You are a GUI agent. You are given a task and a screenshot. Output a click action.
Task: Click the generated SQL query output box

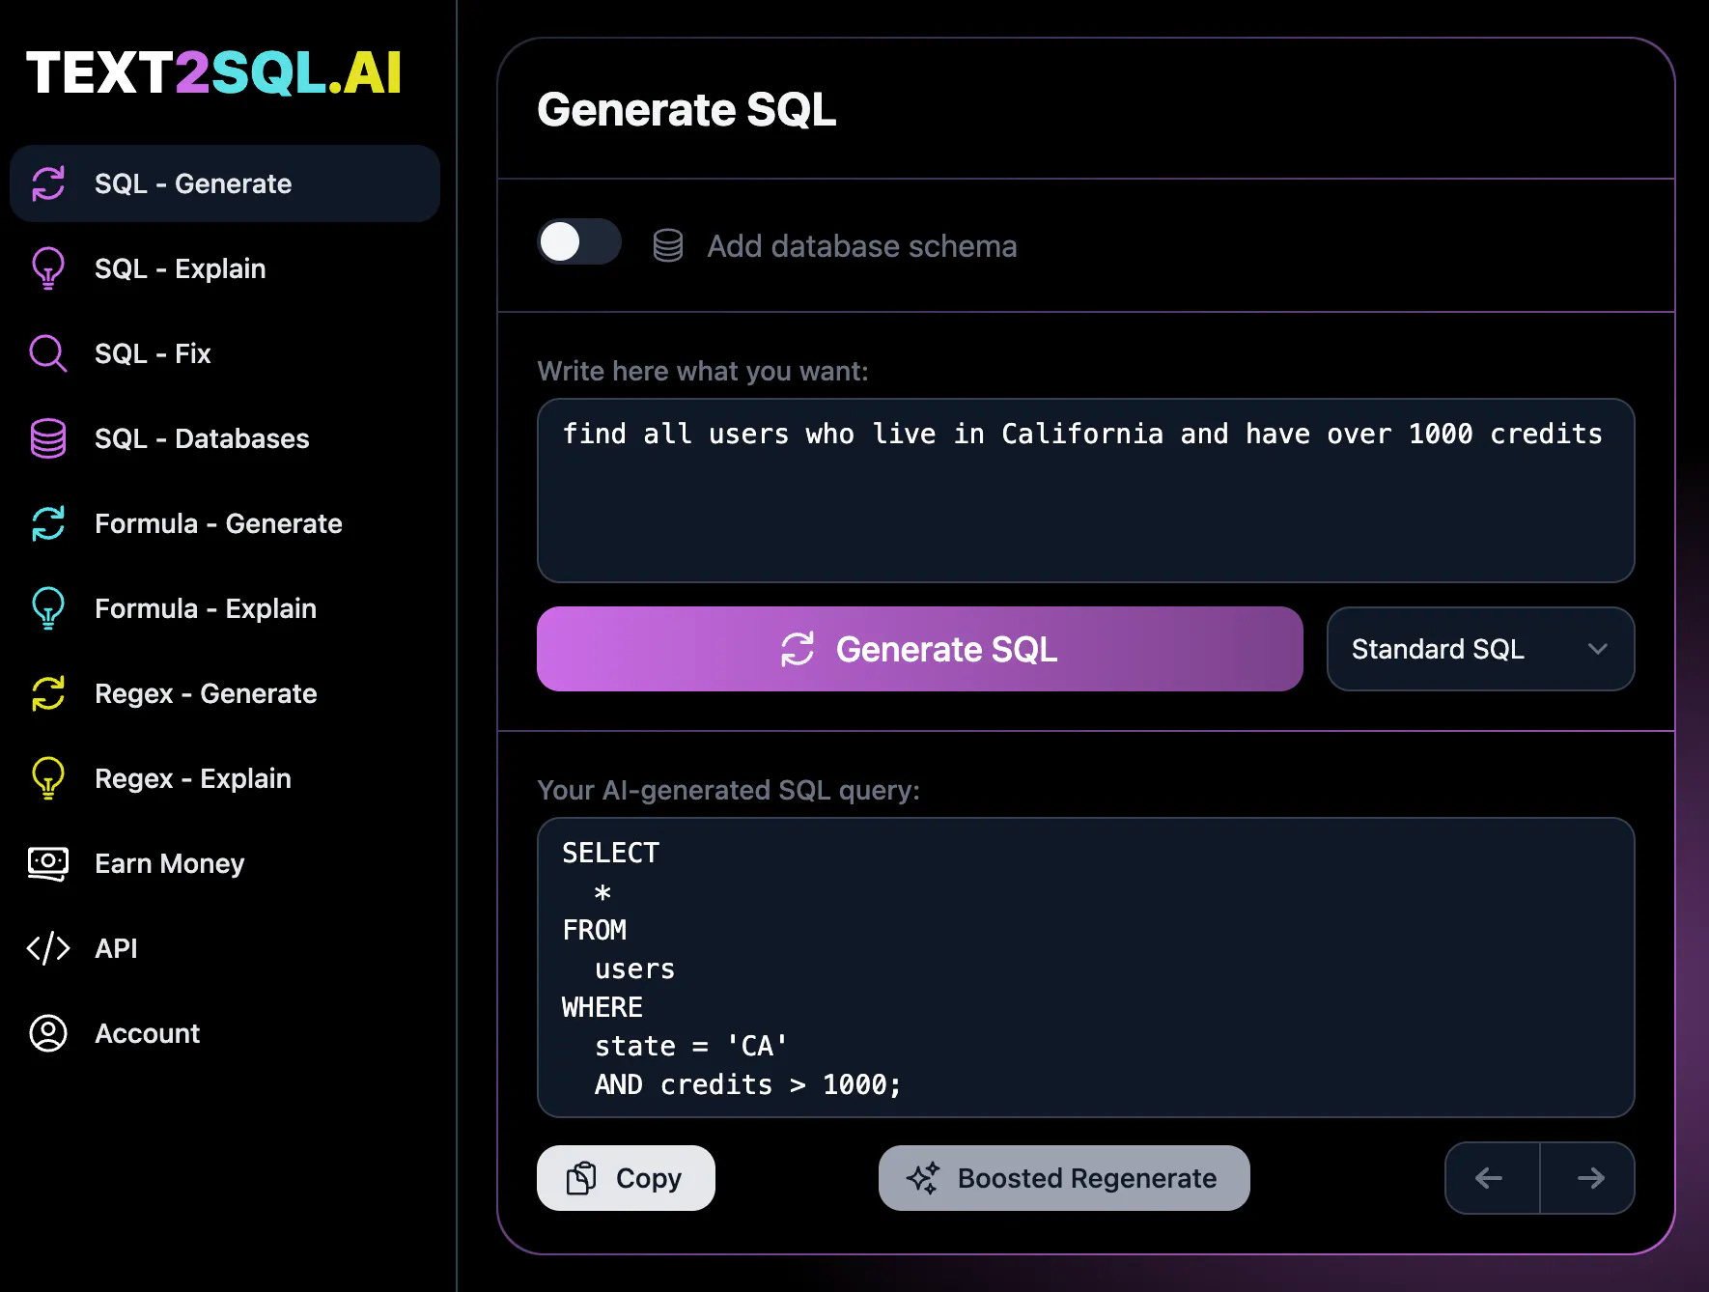pos(1085,968)
